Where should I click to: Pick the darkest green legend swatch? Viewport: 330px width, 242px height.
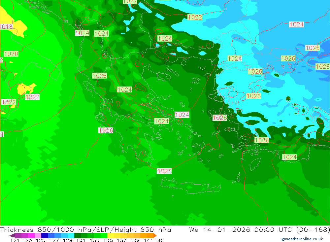(x=78, y=235)
